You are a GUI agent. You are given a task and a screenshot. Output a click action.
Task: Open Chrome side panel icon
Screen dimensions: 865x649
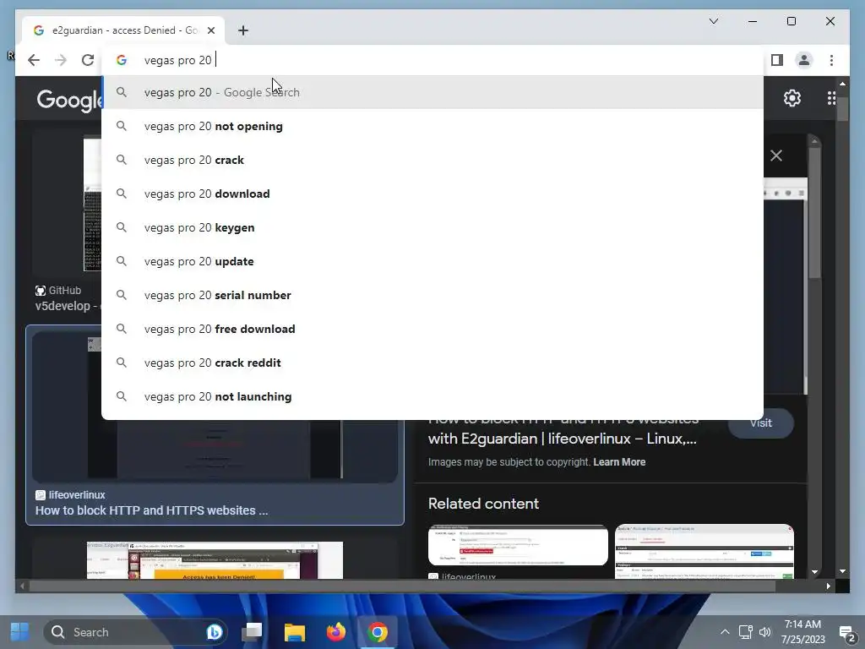point(777,60)
